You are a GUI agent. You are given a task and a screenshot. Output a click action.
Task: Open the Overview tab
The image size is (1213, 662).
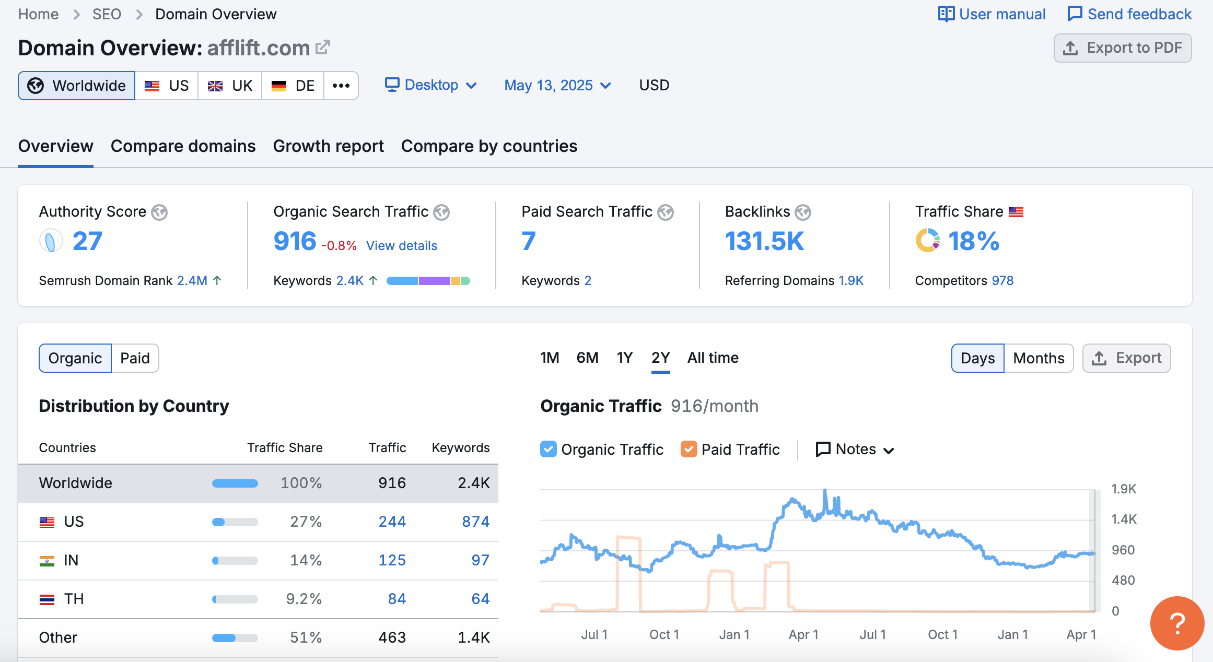(56, 146)
